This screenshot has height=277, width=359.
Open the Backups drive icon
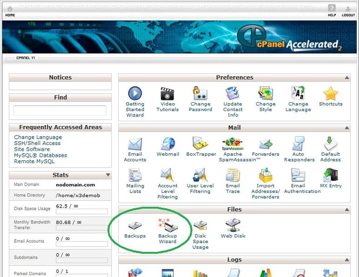[x=135, y=226]
